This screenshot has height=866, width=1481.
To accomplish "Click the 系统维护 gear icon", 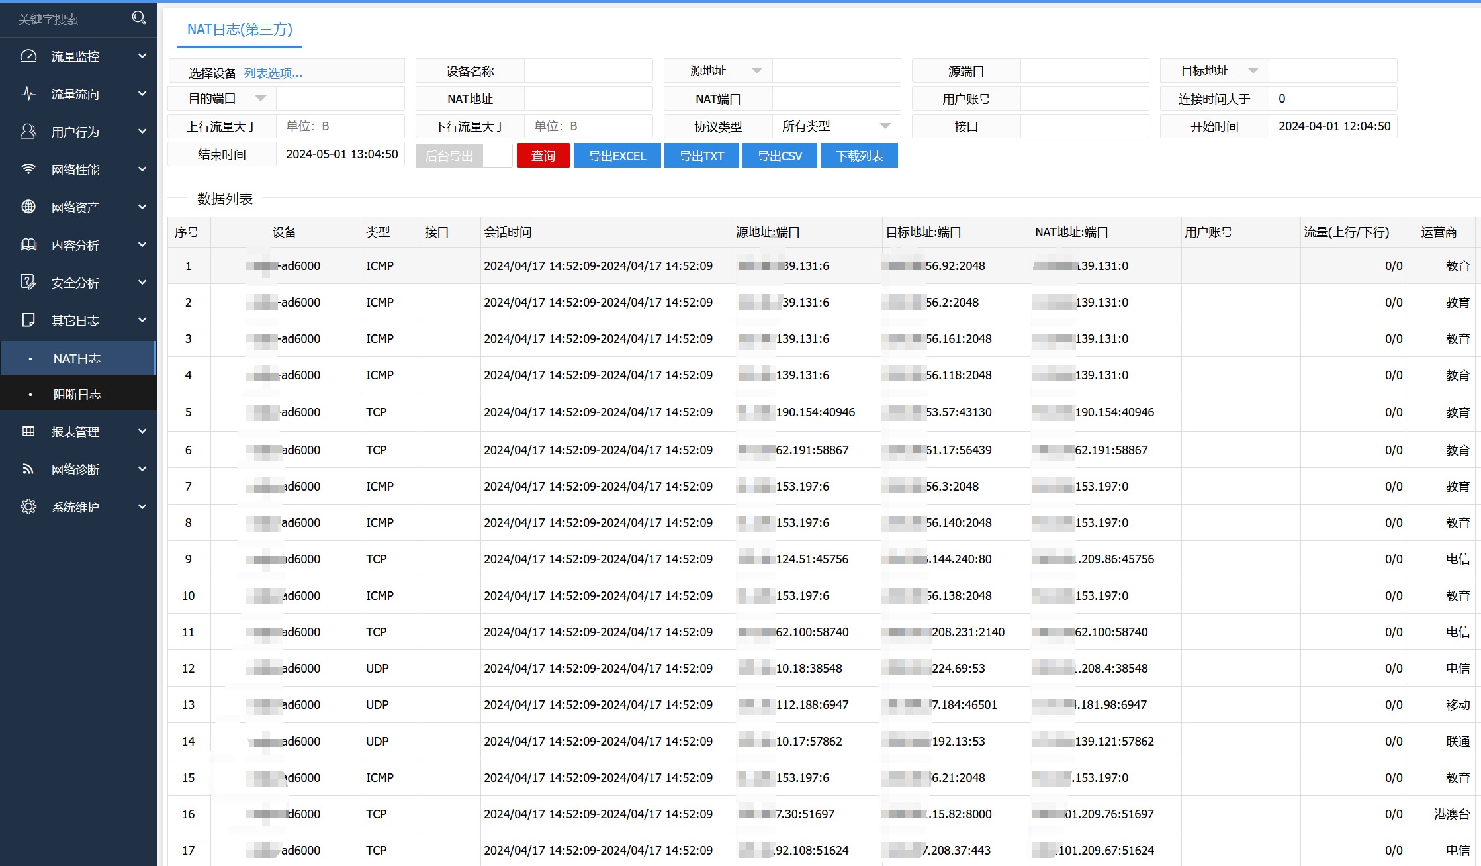I will tap(28, 507).
